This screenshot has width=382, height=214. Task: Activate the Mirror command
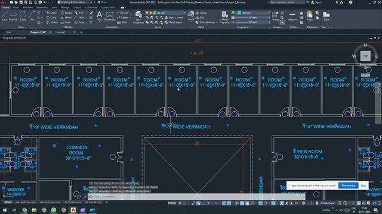click(x=66, y=17)
